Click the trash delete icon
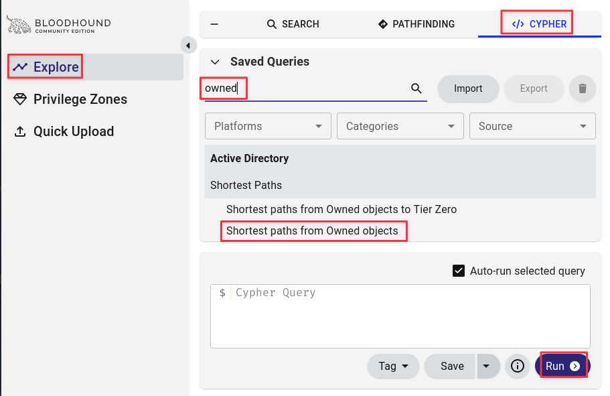The image size is (610, 396). (583, 88)
